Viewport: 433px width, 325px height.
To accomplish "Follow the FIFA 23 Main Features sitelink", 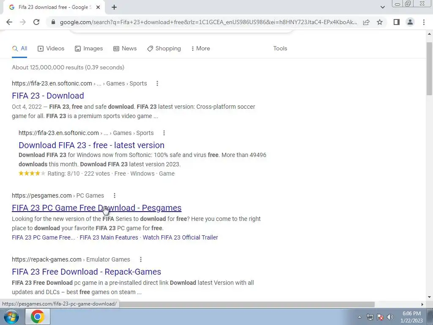I will click(x=109, y=237).
